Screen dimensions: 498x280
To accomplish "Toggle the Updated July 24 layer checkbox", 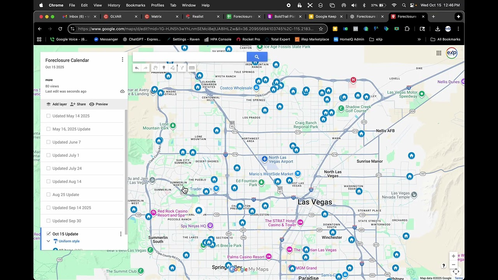I will (48, 168).
